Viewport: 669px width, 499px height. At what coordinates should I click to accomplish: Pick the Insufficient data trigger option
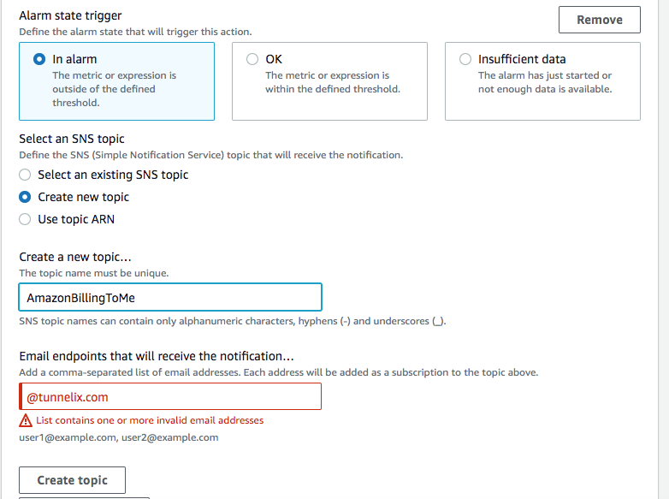[465, 59]
